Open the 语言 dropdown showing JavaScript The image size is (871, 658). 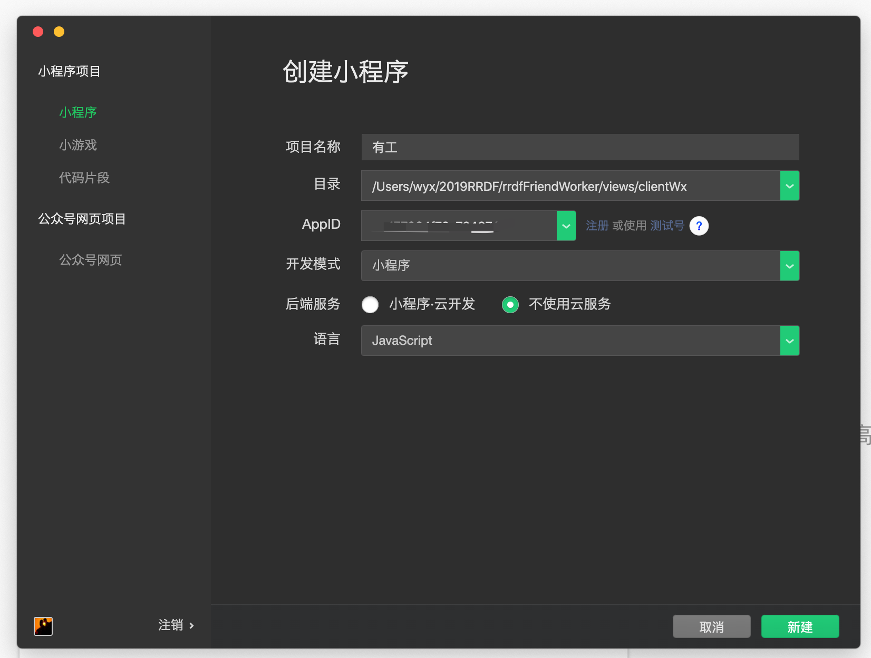point(789,341)
